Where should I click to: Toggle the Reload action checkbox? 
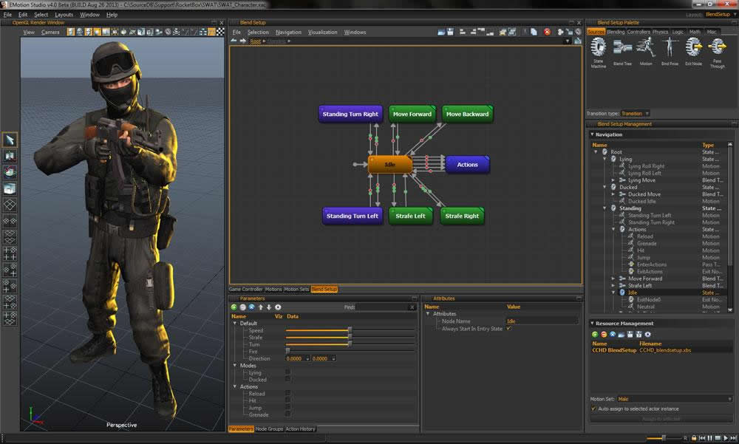click(287, 394)
